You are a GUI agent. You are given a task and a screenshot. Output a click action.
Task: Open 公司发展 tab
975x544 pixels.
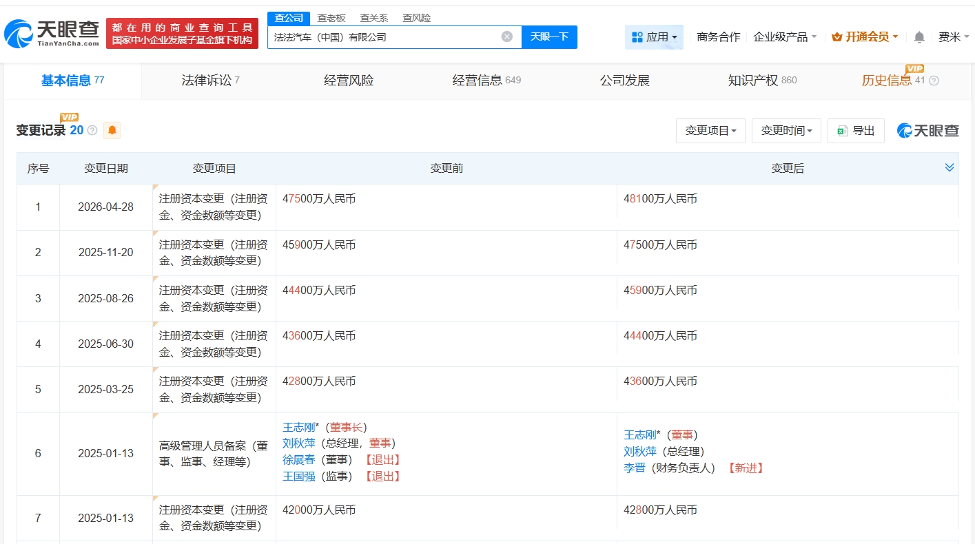pyautogui.click(x=625, y=81)
